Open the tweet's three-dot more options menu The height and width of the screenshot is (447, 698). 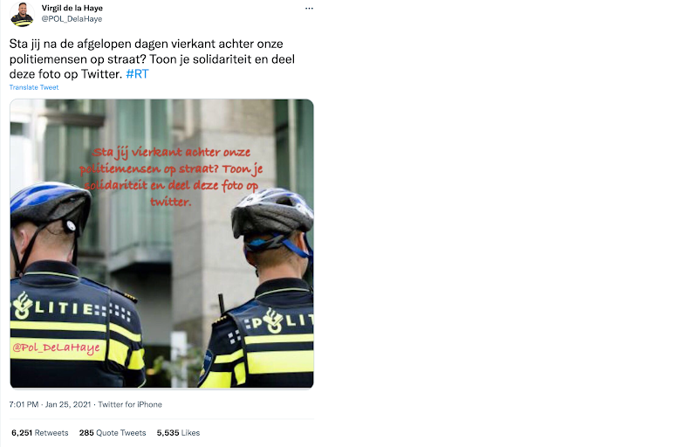tap(309, 9)
